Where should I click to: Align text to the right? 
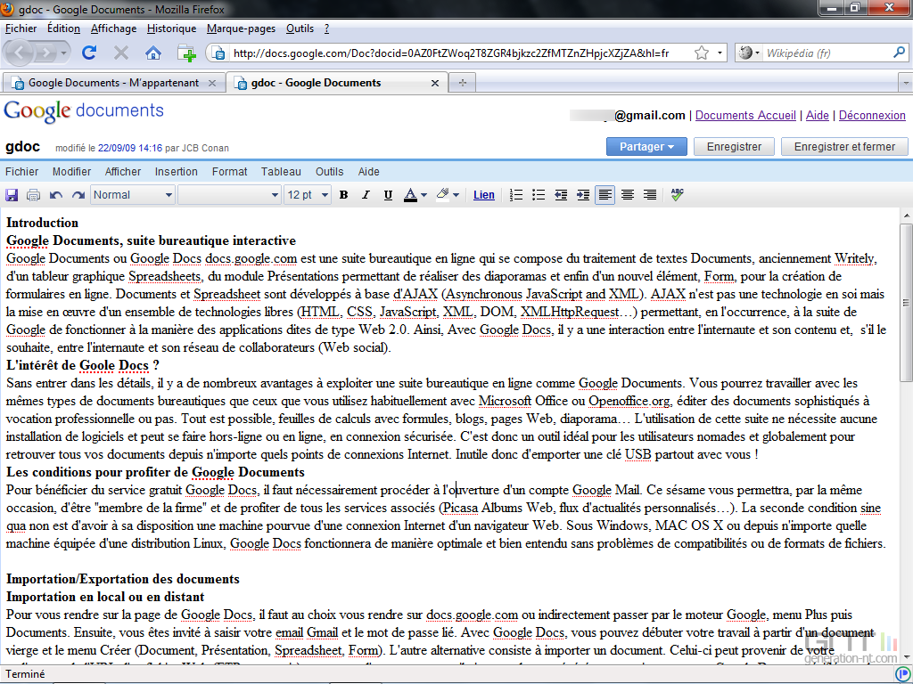[650, 195]
